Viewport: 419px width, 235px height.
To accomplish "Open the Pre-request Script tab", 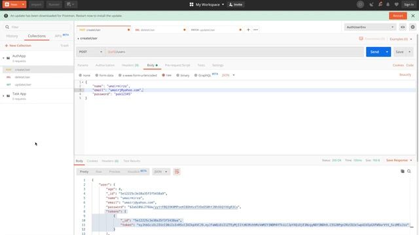I will click(x=177, y=65).
